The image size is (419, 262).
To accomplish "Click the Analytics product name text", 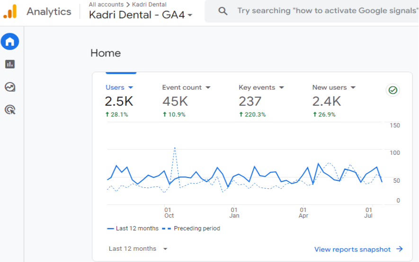I will pyautogui.click(x=49, y=12).
